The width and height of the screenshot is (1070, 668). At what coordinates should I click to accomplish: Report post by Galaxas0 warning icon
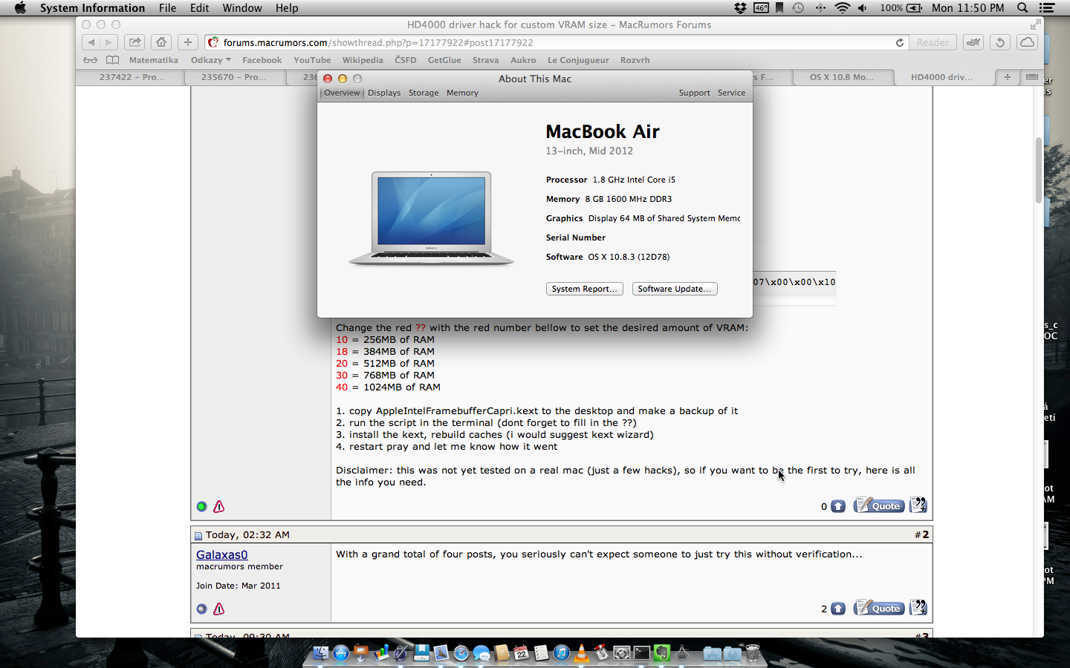click(x=218, y=609)
